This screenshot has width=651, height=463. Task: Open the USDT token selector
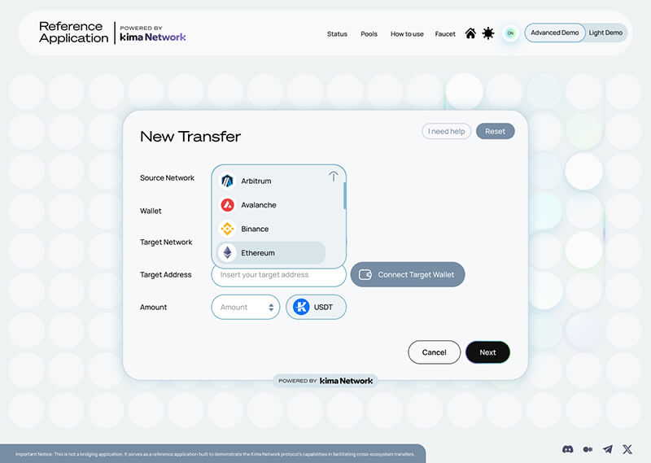pyautogui.click(x=316, y=308)
